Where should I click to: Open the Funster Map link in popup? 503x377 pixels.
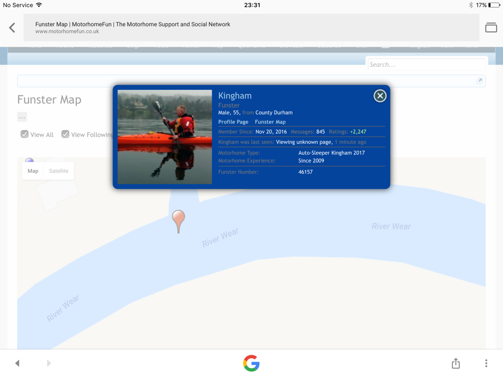click(x=270, y=122)
